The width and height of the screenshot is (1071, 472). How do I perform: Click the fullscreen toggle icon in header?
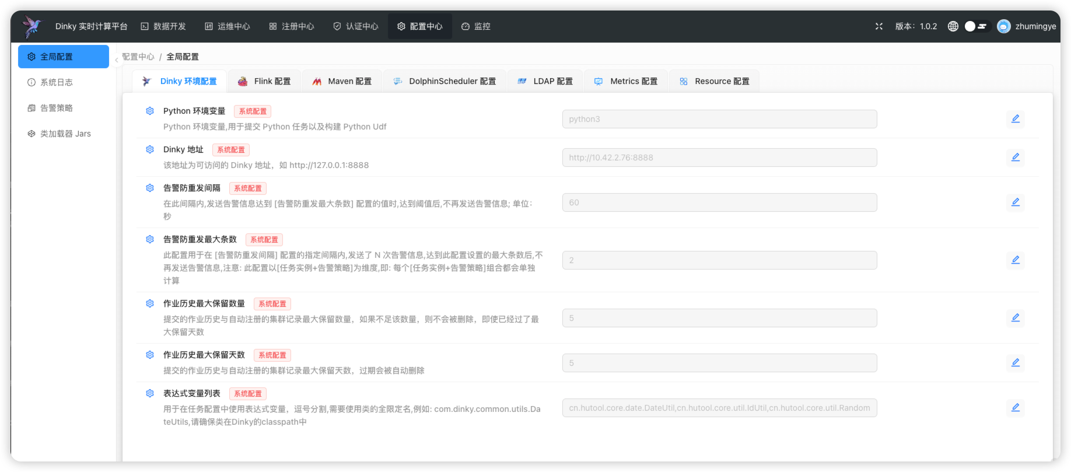pyautogui.click(x=879, y=26)
